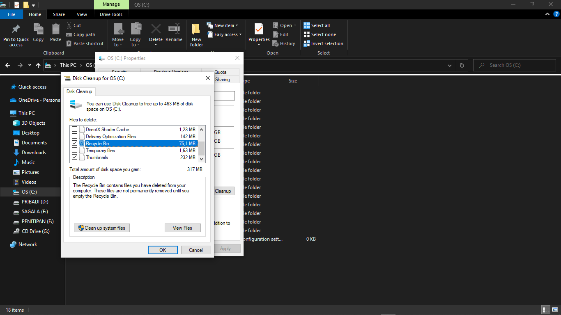This screenshot has height=315, width=561.
Task: Click the Copy ribbon icon
Action: click(x=38, y=29)
